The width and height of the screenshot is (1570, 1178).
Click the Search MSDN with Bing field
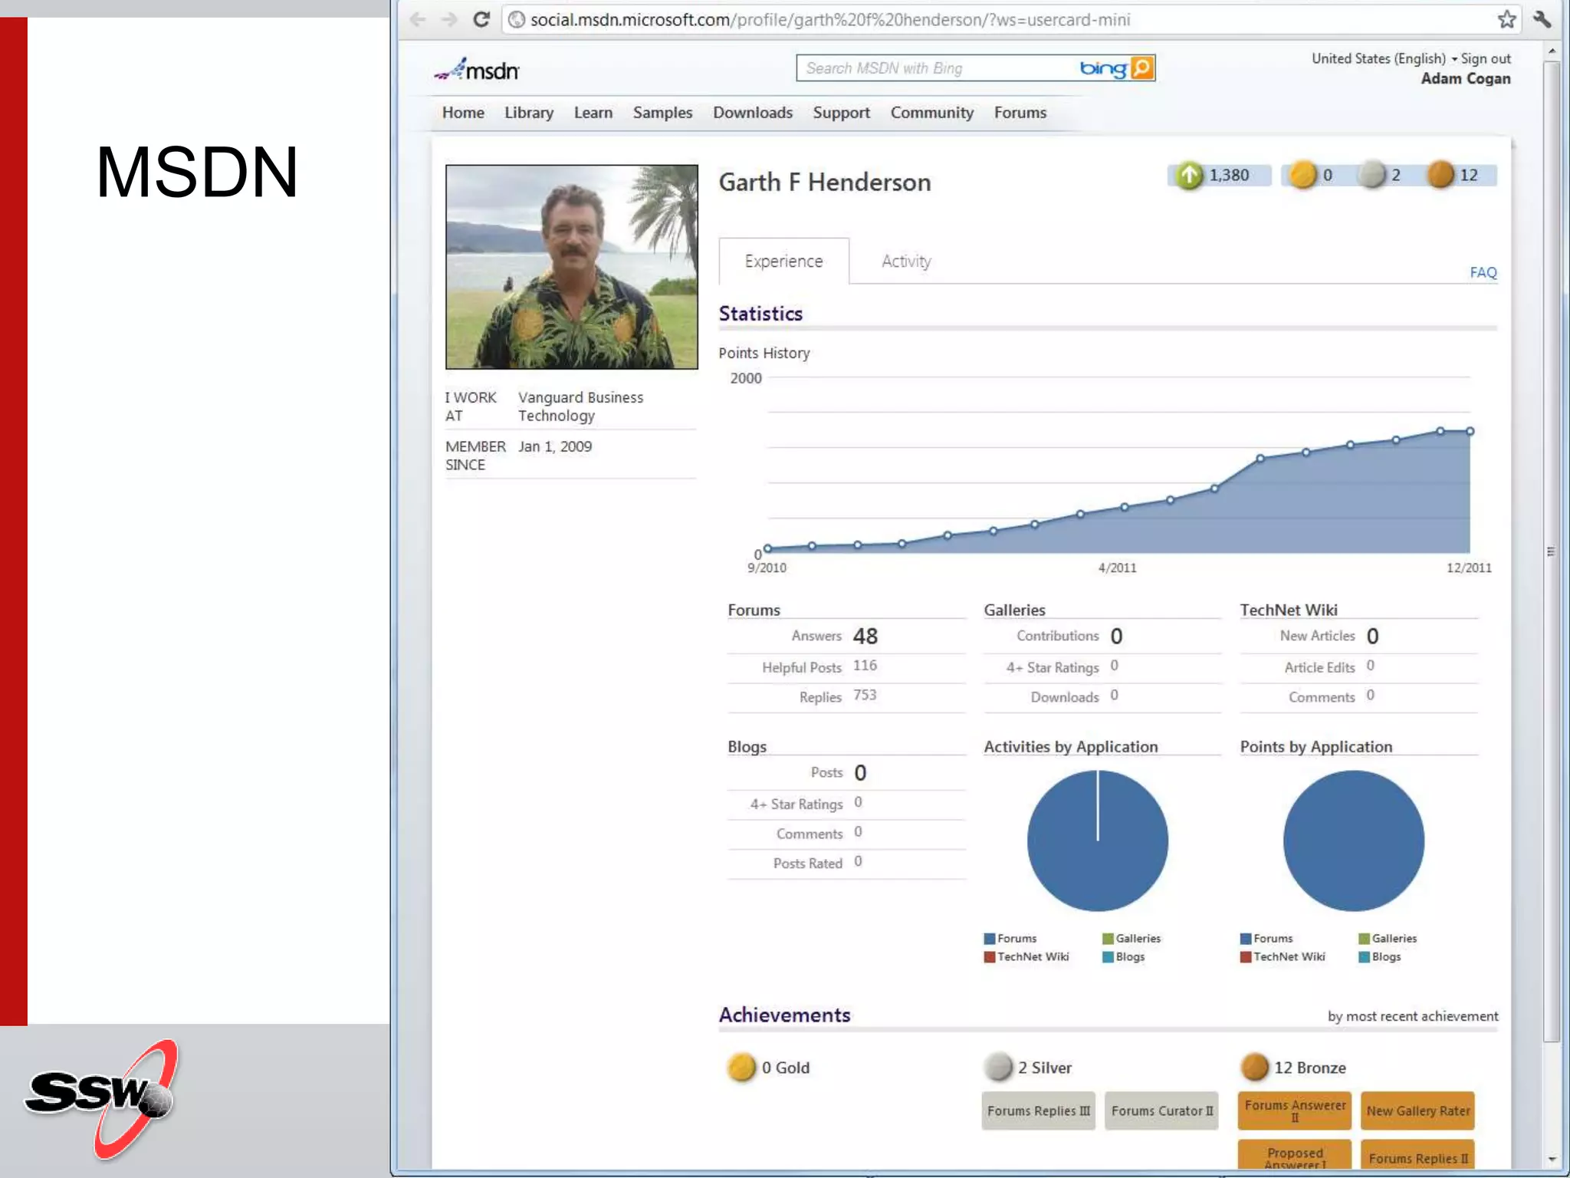[x=937, y=68]
